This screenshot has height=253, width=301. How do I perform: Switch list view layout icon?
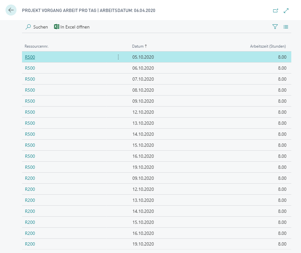[x=286, y=27]
